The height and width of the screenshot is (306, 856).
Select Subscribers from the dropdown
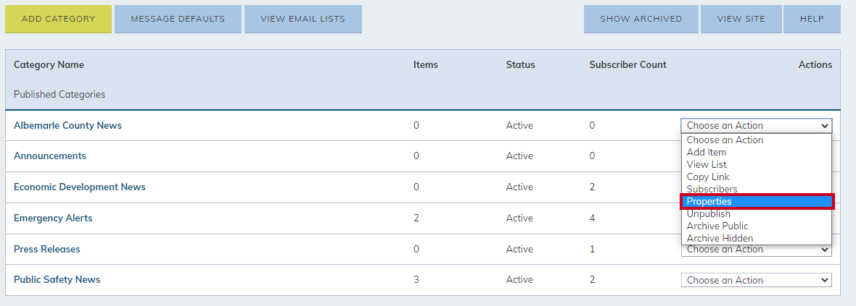click(756, 189)
